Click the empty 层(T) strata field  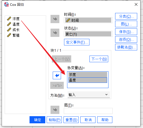(88, 111)
